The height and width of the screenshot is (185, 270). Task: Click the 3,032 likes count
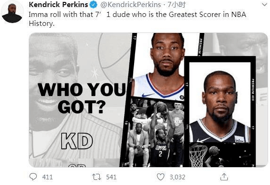pyautogui.click(x=177, y=177)
